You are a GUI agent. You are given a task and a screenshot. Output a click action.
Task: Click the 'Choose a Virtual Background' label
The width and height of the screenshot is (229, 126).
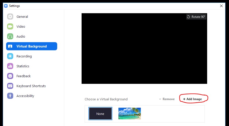[x=106, y=99]
